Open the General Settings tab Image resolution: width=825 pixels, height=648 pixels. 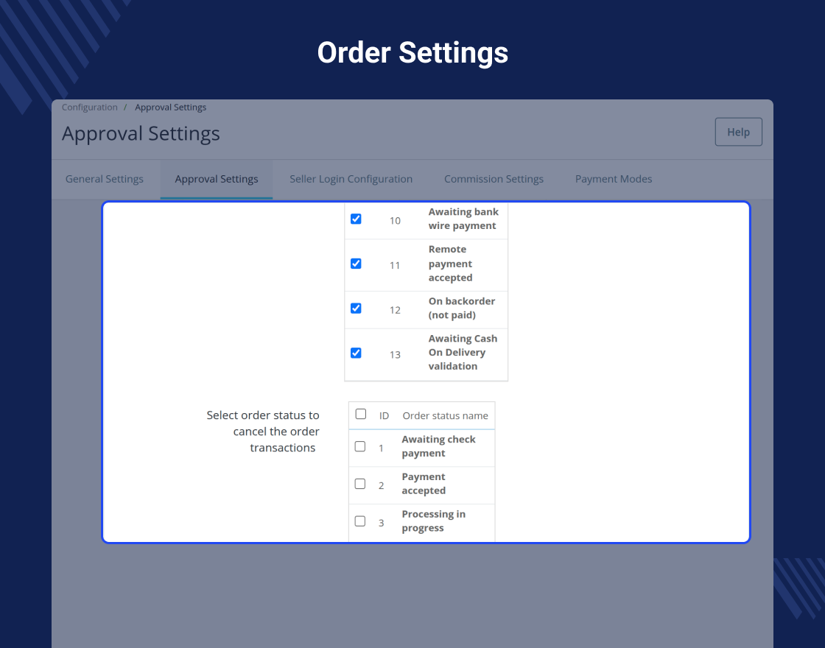tap(104, 179)
